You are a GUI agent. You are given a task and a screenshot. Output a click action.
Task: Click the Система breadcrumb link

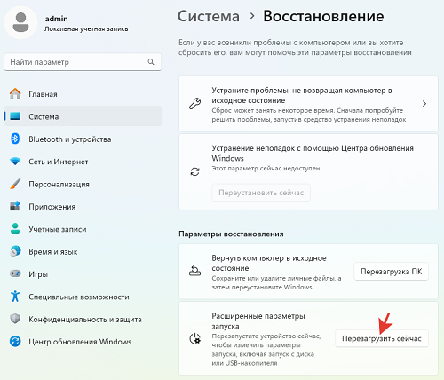pos(209,16)
